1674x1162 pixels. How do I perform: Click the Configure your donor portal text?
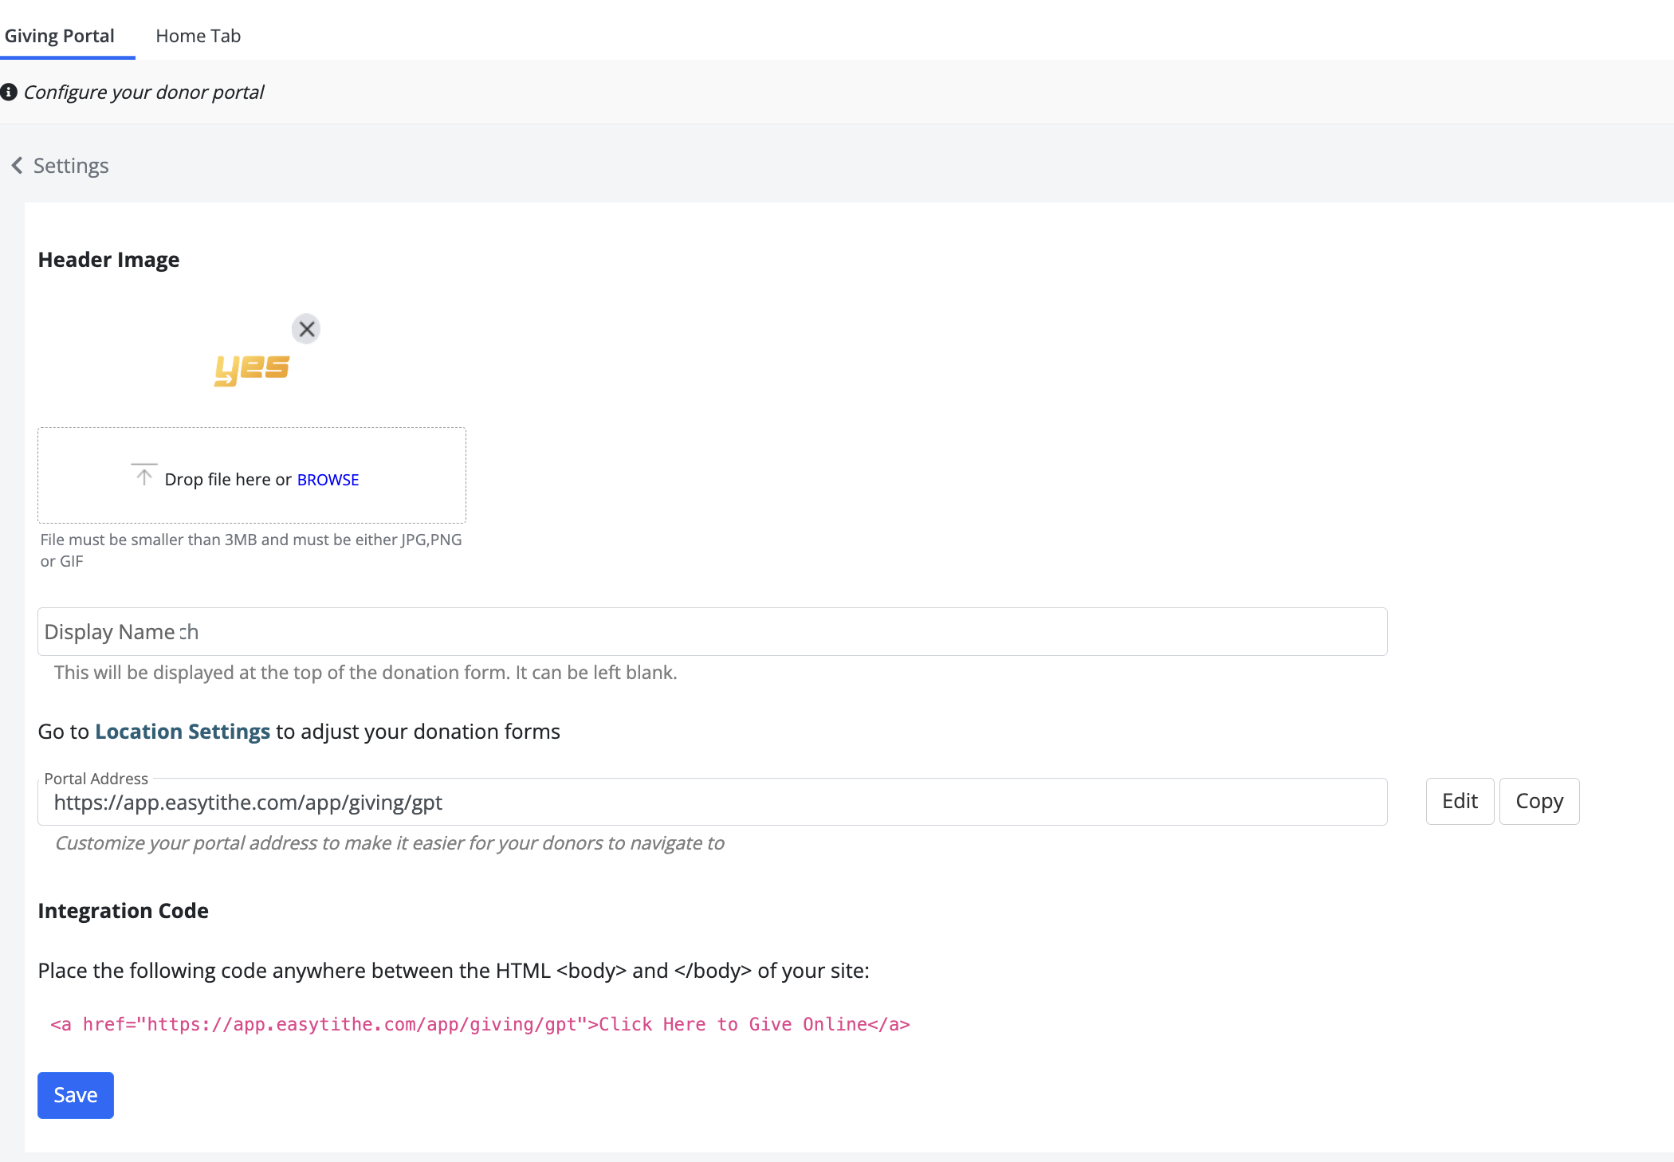coord(143,92)
